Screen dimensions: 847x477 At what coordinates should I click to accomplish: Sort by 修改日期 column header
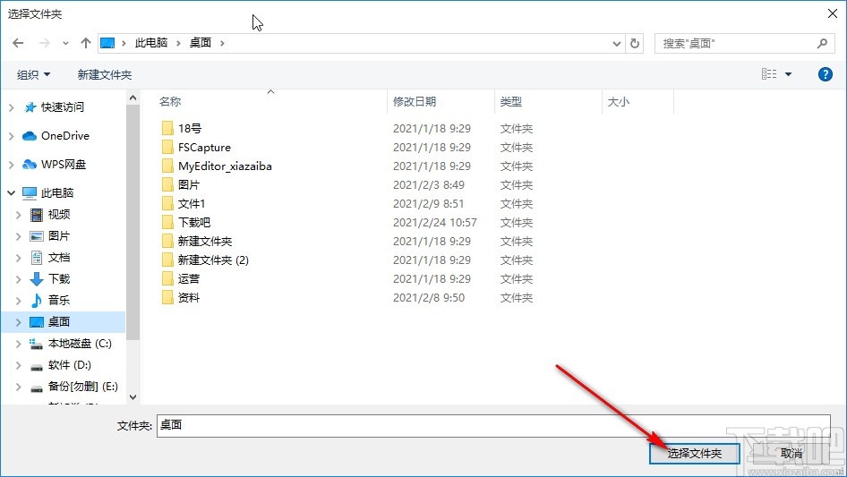415,101
